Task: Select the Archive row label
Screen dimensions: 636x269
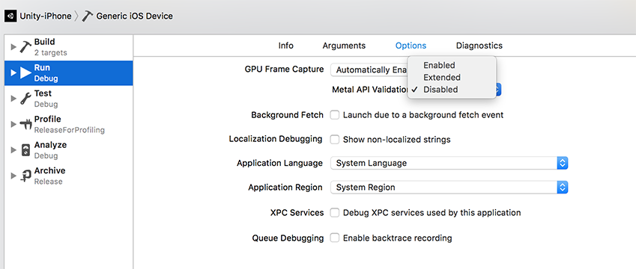Action: (x=49, y=170)
